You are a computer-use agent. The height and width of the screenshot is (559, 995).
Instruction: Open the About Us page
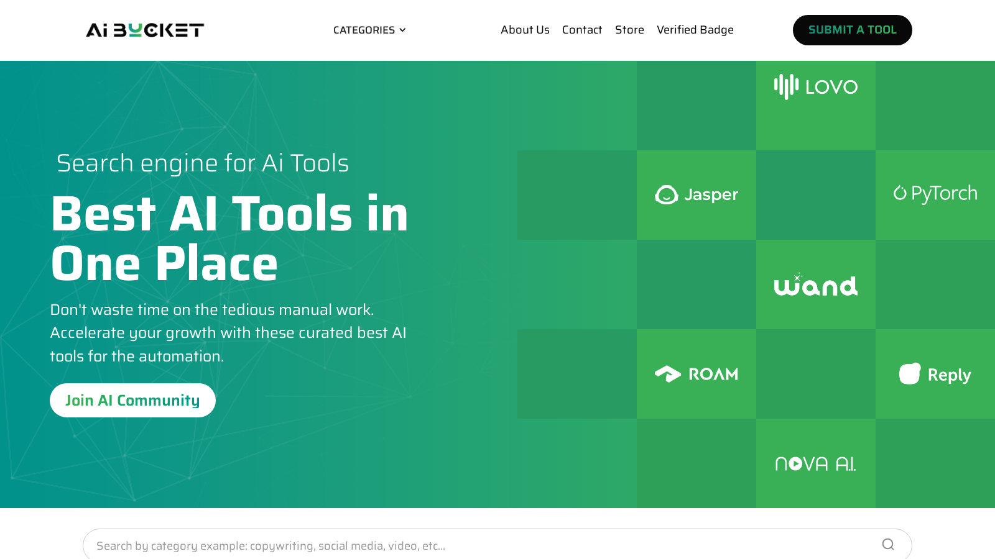(x=525, y=30)
